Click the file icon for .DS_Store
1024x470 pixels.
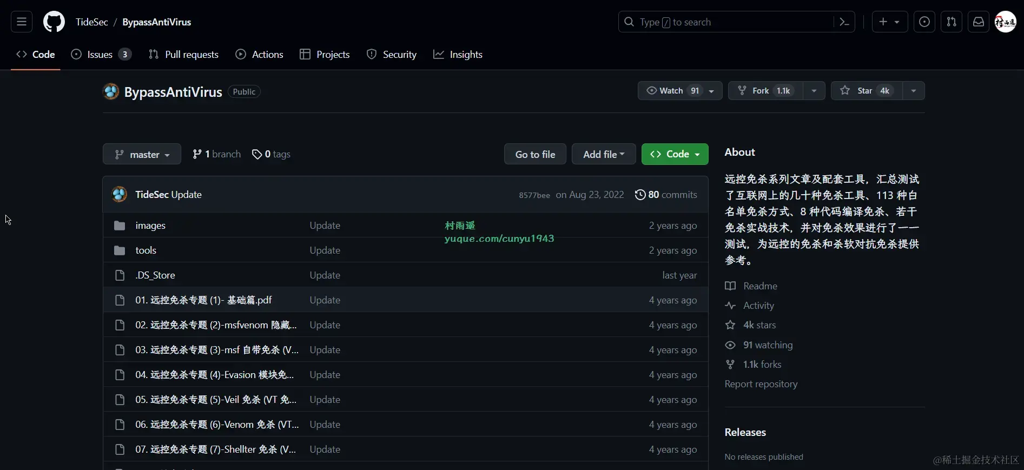pos(120,275)
